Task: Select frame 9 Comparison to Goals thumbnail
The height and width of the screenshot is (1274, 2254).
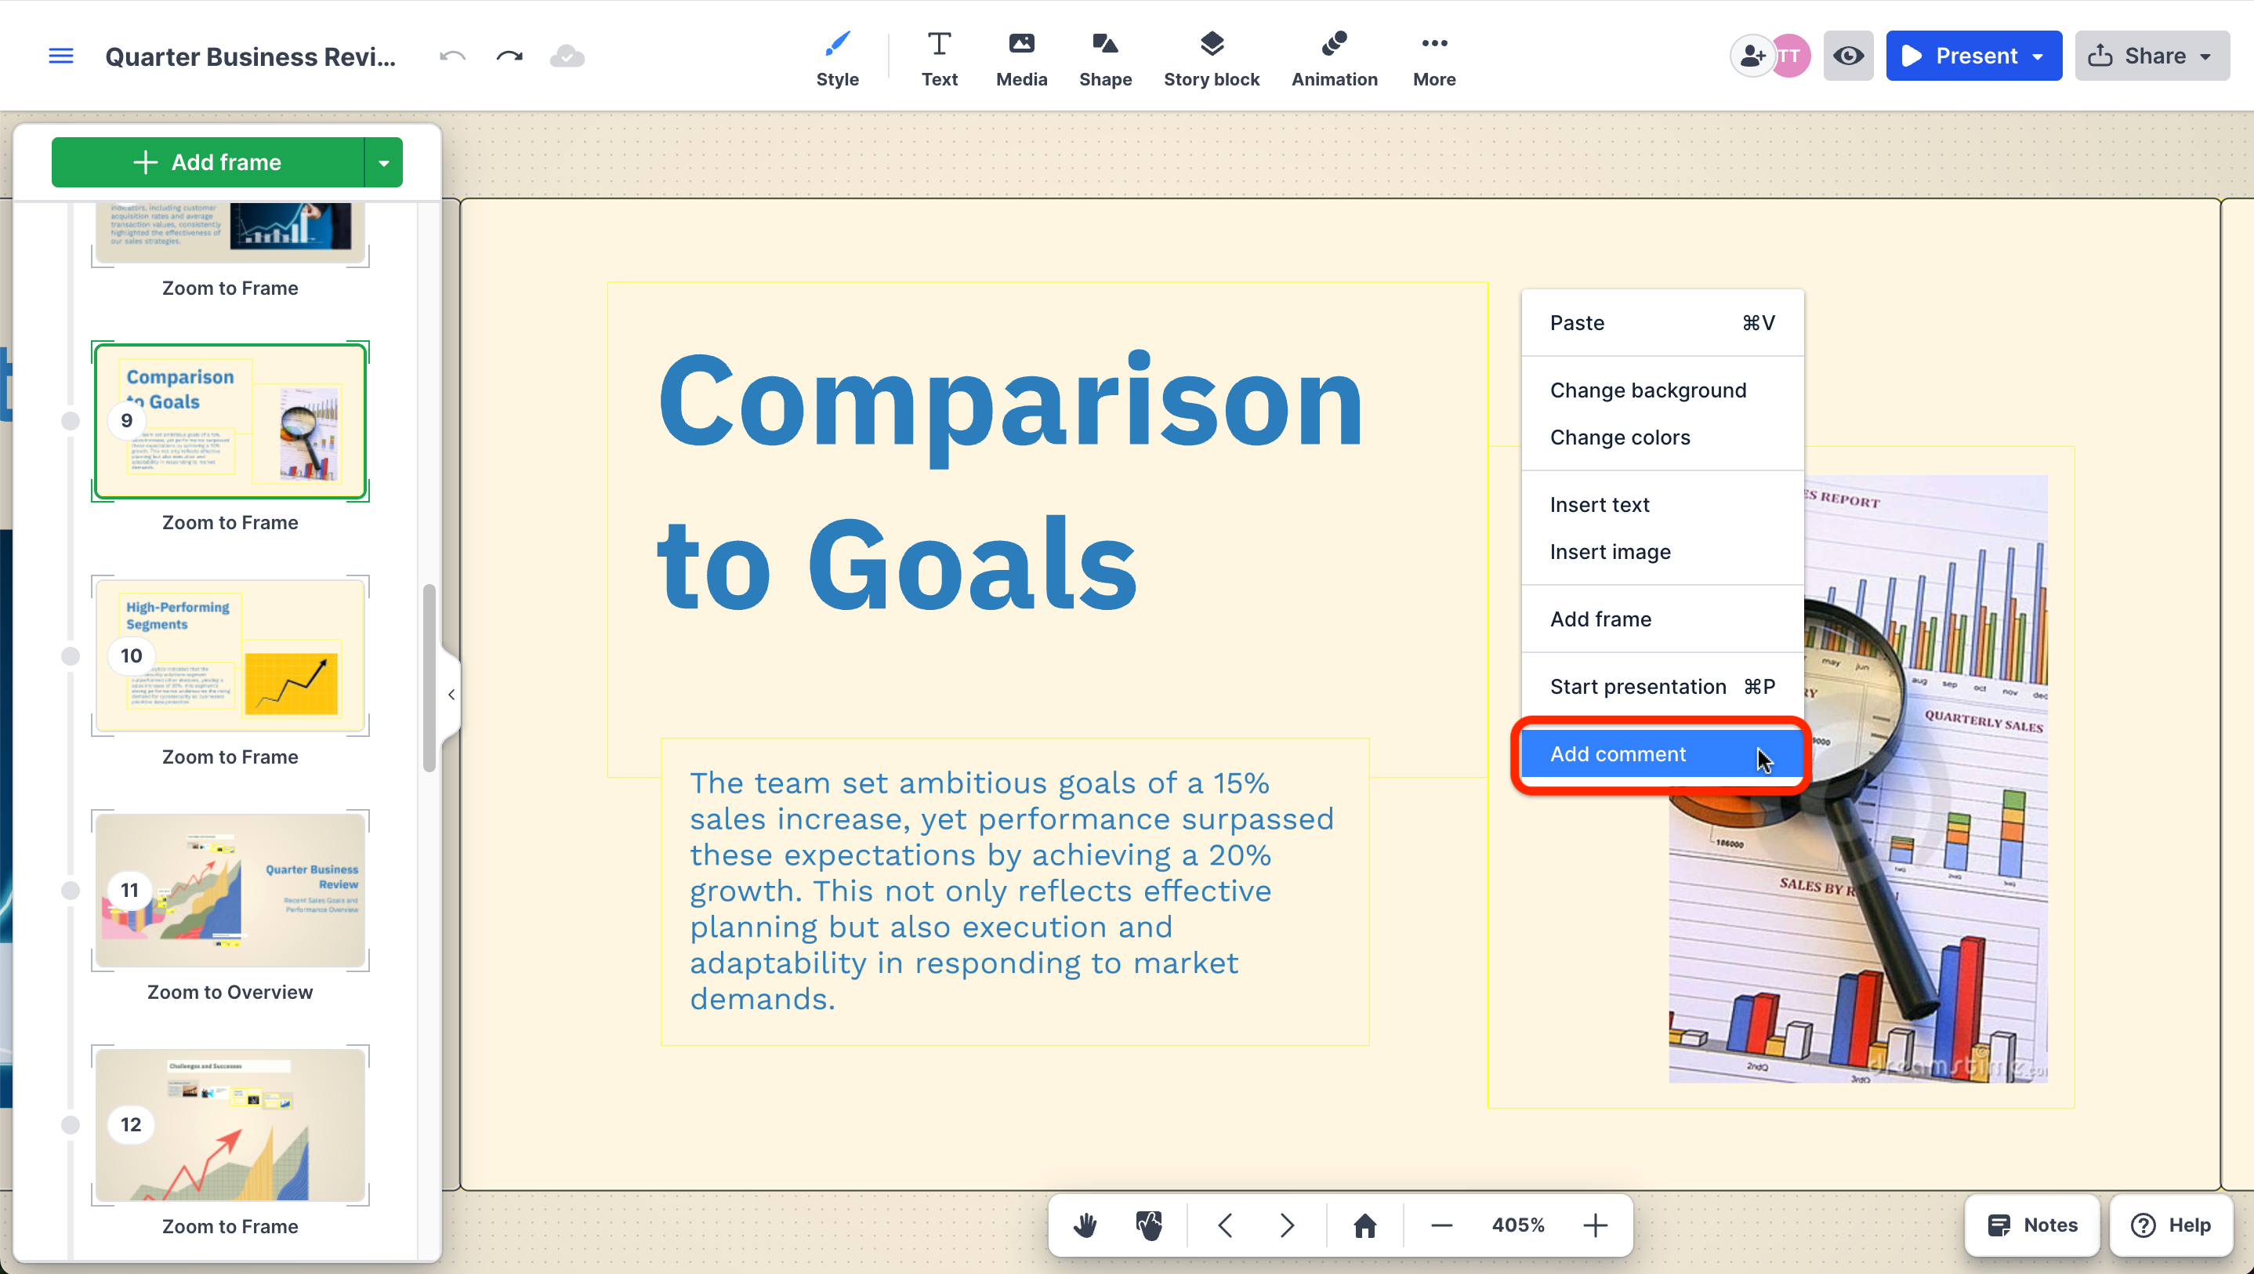Action: [230, 421]
